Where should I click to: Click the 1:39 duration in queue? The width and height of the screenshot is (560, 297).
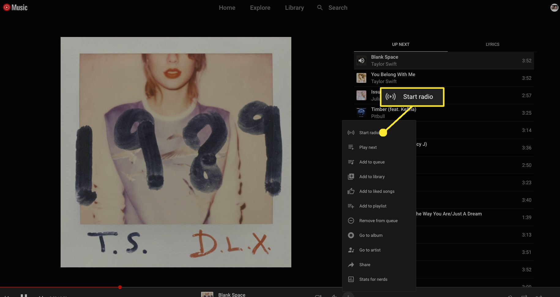[527, 217]
